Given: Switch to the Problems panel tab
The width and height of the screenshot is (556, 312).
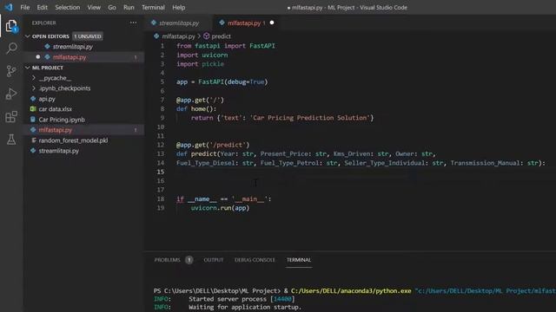Looking at the screenshot, I should tap(167, 260).
